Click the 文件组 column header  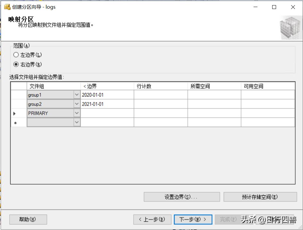click(53, 86)
